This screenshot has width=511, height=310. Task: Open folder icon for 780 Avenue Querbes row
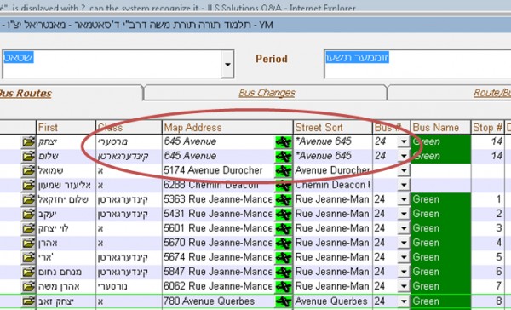point(28,301)
